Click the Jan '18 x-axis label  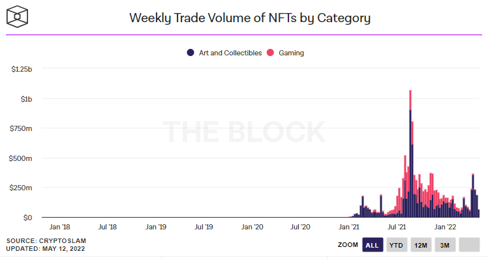click(x=60, y=227)
